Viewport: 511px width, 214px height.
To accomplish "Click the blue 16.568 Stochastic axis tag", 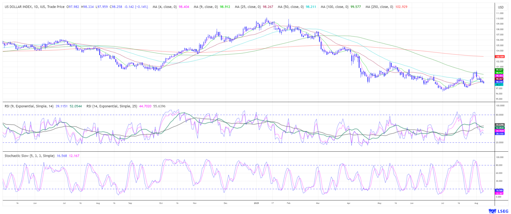I will 499,191.
